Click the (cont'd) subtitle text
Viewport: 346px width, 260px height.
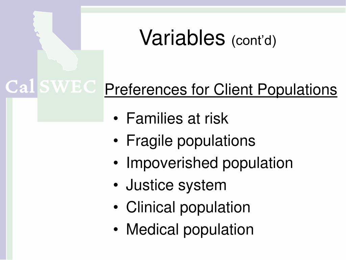[x=254, y=41]
